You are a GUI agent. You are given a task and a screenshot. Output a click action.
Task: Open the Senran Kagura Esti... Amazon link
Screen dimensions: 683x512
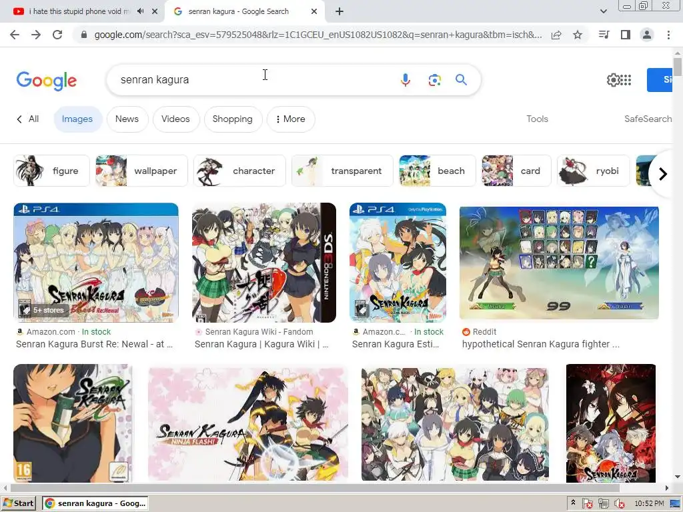(396, 344)
